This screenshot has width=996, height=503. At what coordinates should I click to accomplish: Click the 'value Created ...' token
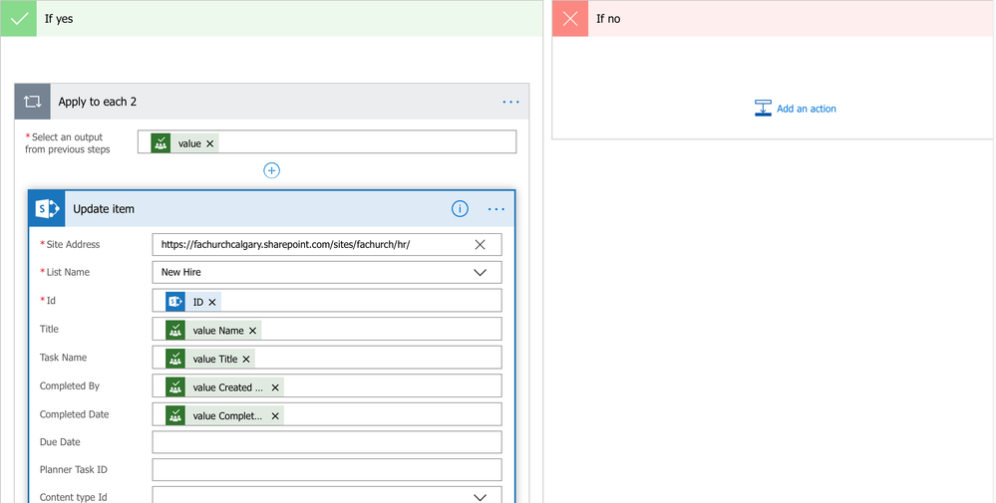coord(224,386)
